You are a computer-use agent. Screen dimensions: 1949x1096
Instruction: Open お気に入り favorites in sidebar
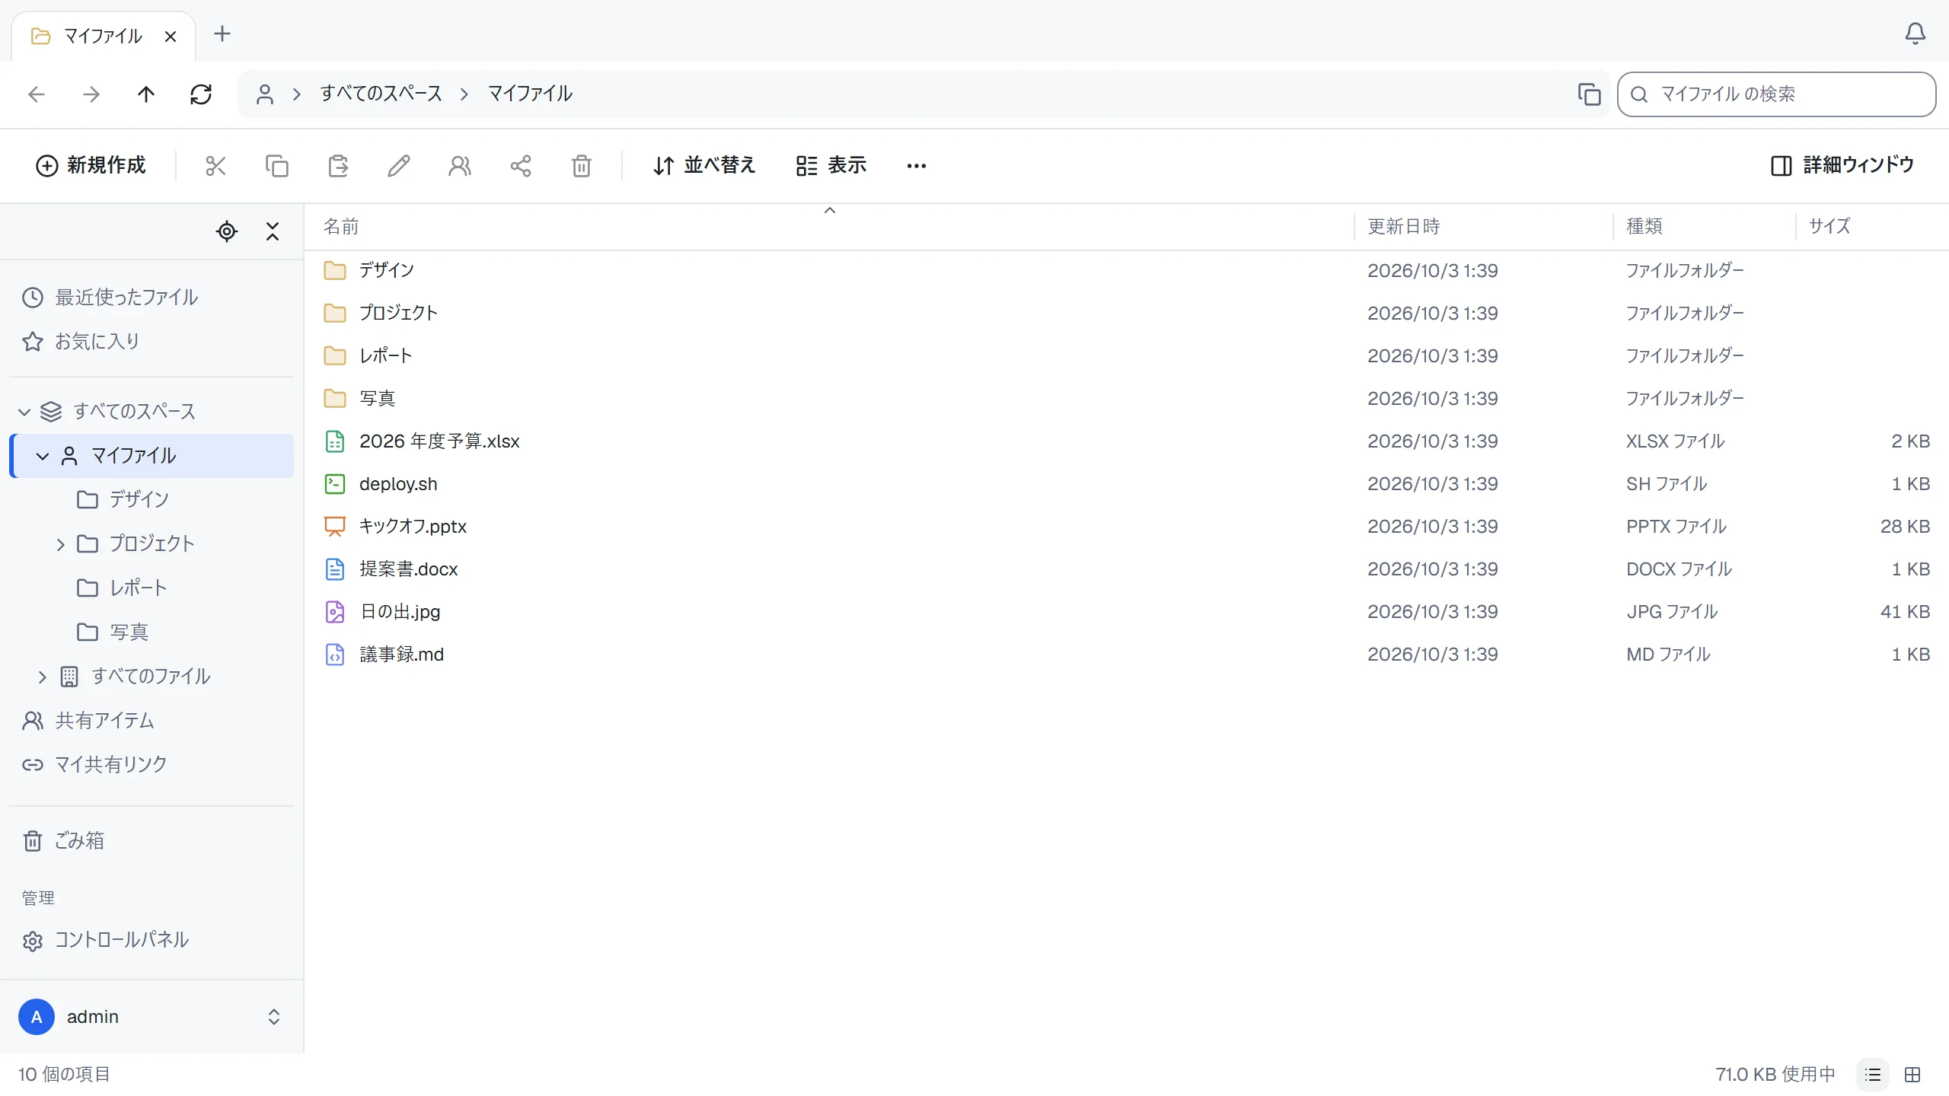(x=152, y=342)
